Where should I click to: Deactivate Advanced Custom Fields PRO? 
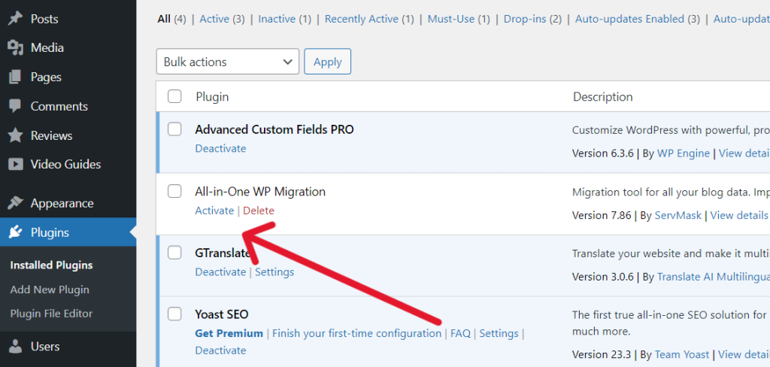[x=220, y=148]
